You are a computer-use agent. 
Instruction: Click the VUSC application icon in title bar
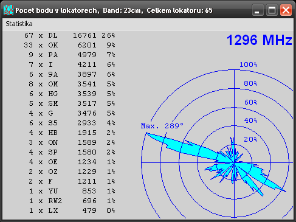[x=9, y=10]
